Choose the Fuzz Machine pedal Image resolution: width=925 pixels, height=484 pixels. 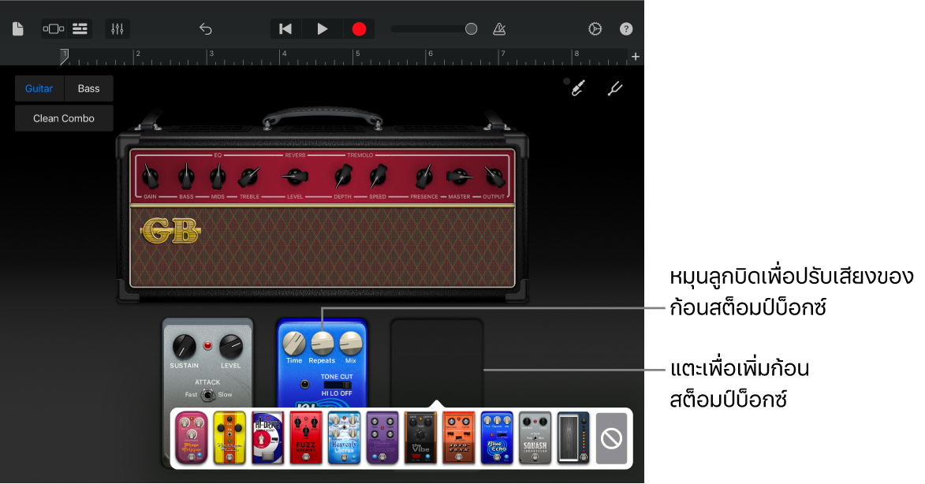pos(306,438)
